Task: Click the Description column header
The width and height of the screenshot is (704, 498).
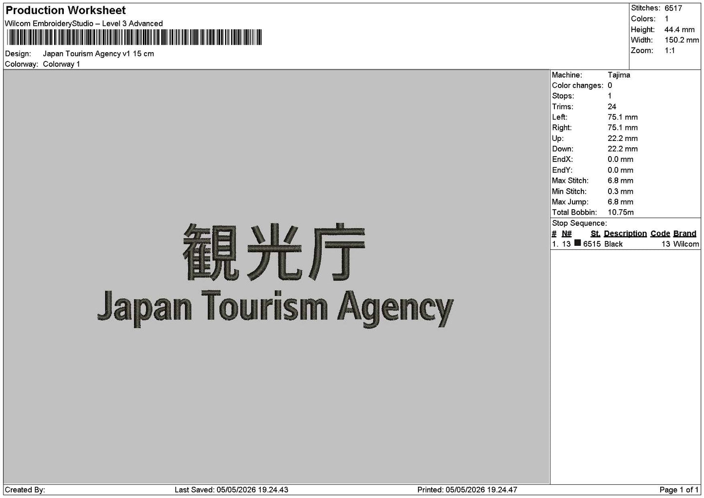Action: 625,234
